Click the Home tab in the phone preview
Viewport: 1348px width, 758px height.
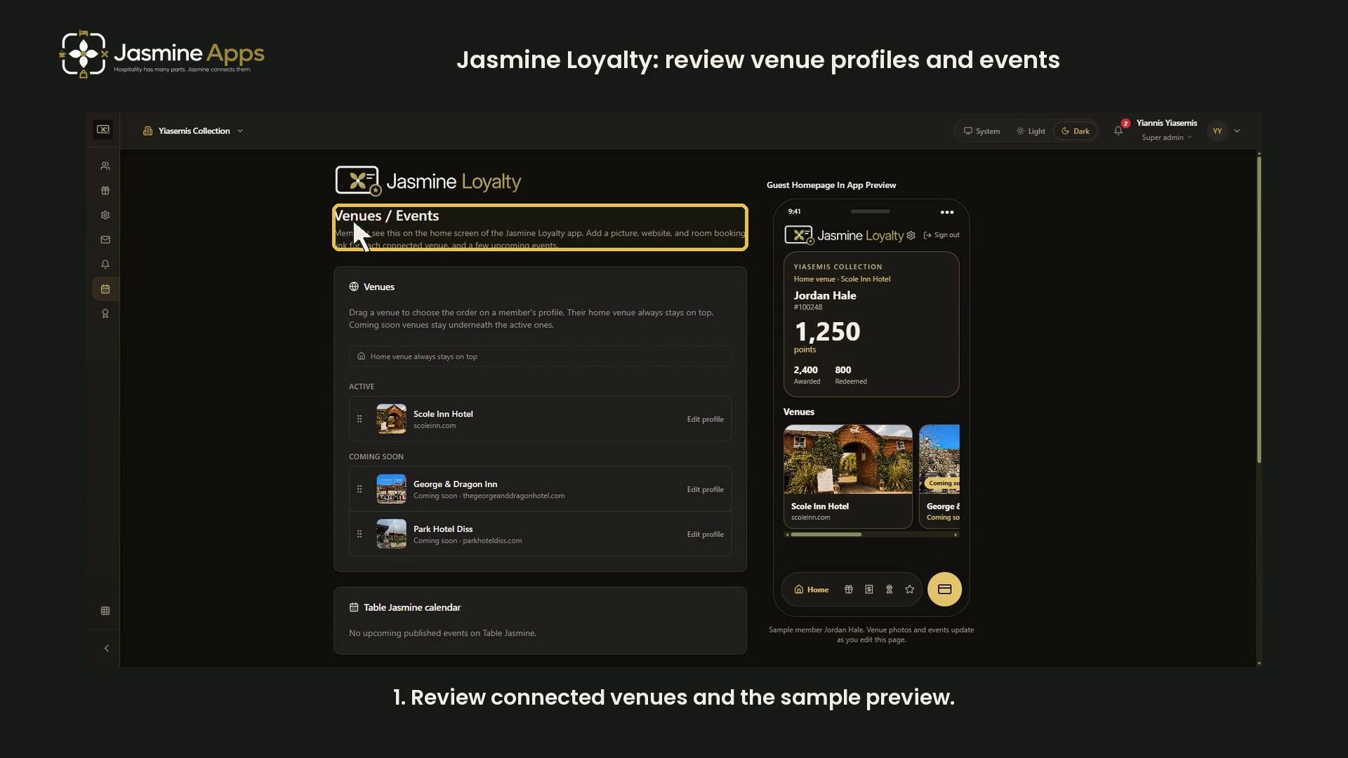click(812, 590)
